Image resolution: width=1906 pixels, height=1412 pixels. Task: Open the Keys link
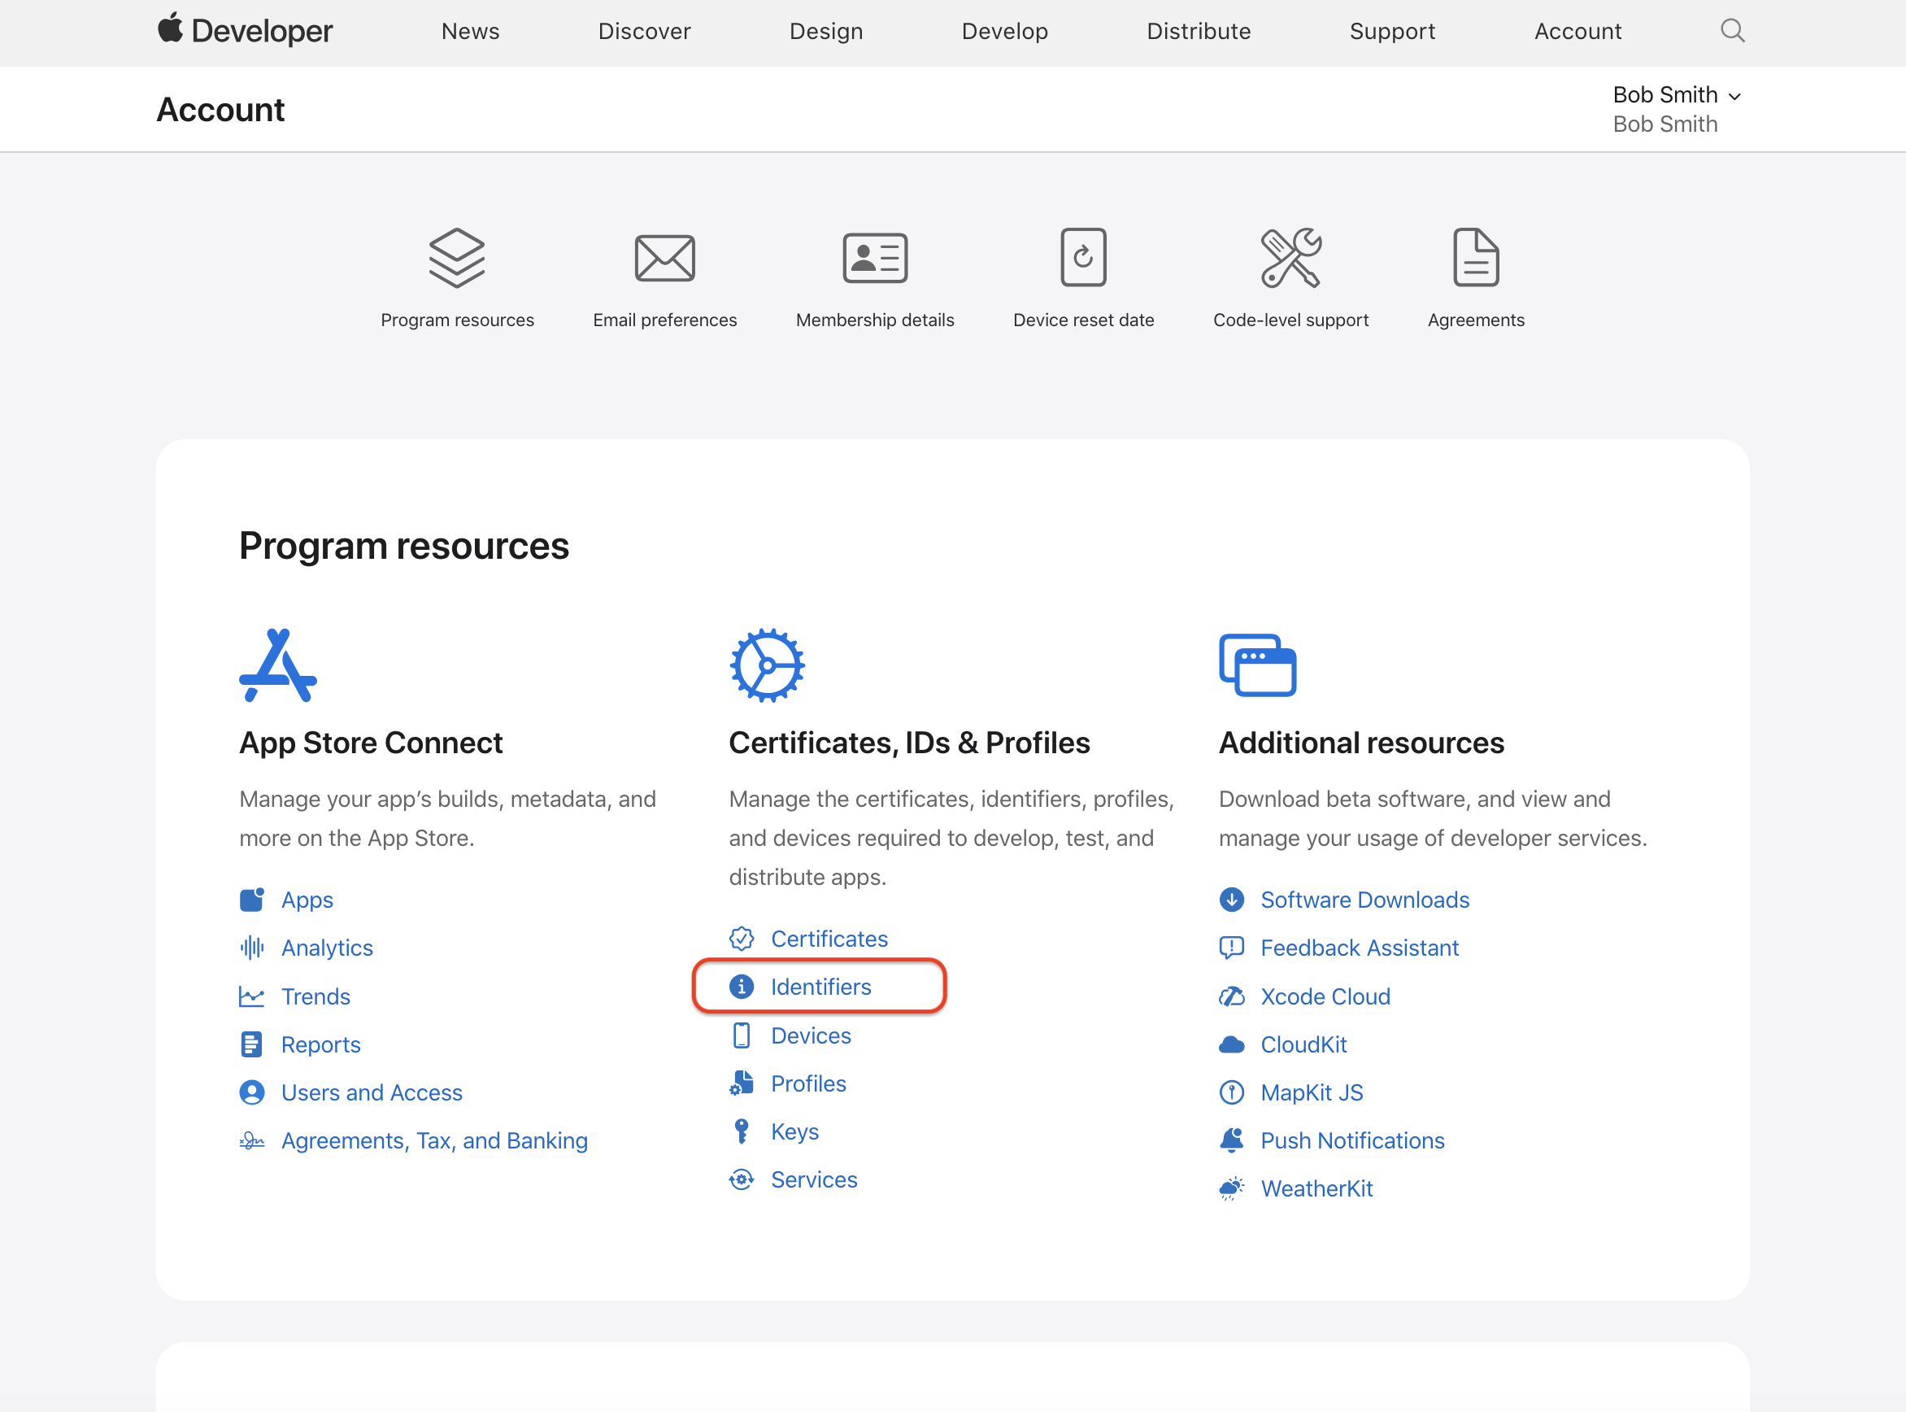(x=794, y=1131)
